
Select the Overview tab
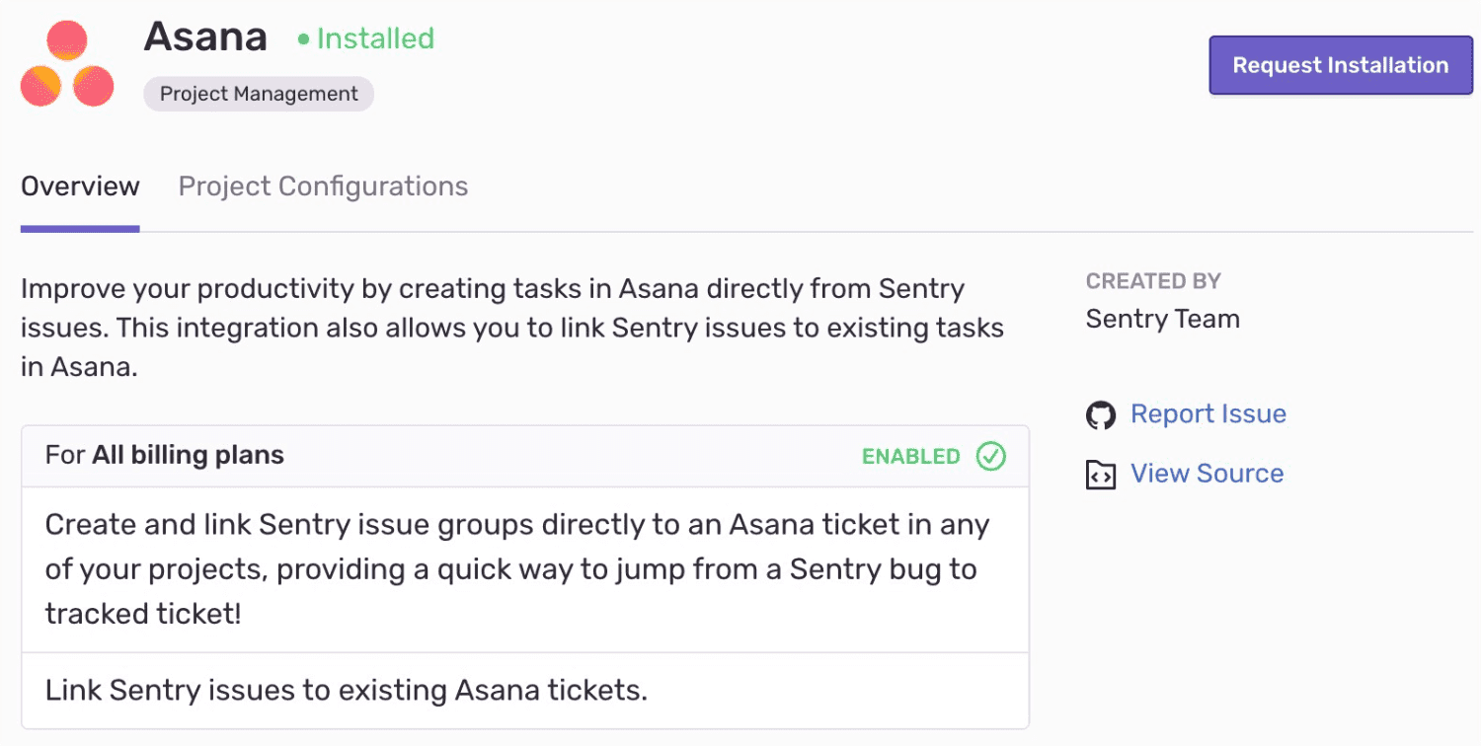tap(79, 186)
